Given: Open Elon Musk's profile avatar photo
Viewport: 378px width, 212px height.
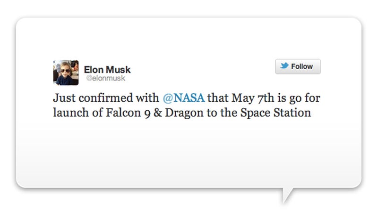Looking at the screenshot, I should click(x=66, y=73).
